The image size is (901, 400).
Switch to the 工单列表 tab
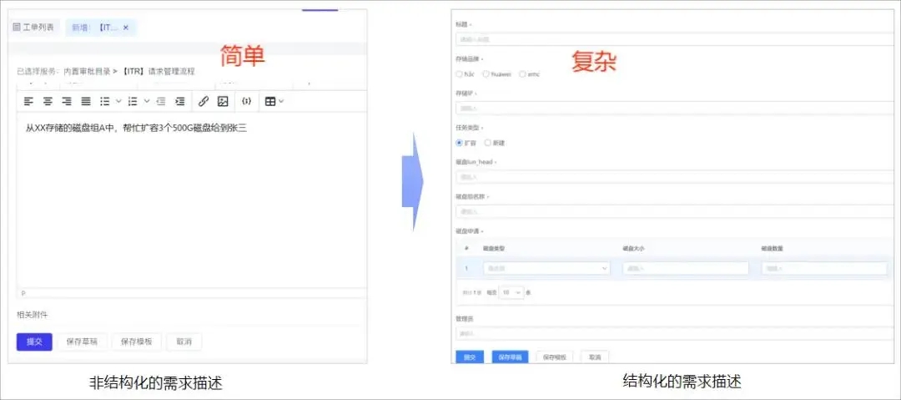click(34, 28)
